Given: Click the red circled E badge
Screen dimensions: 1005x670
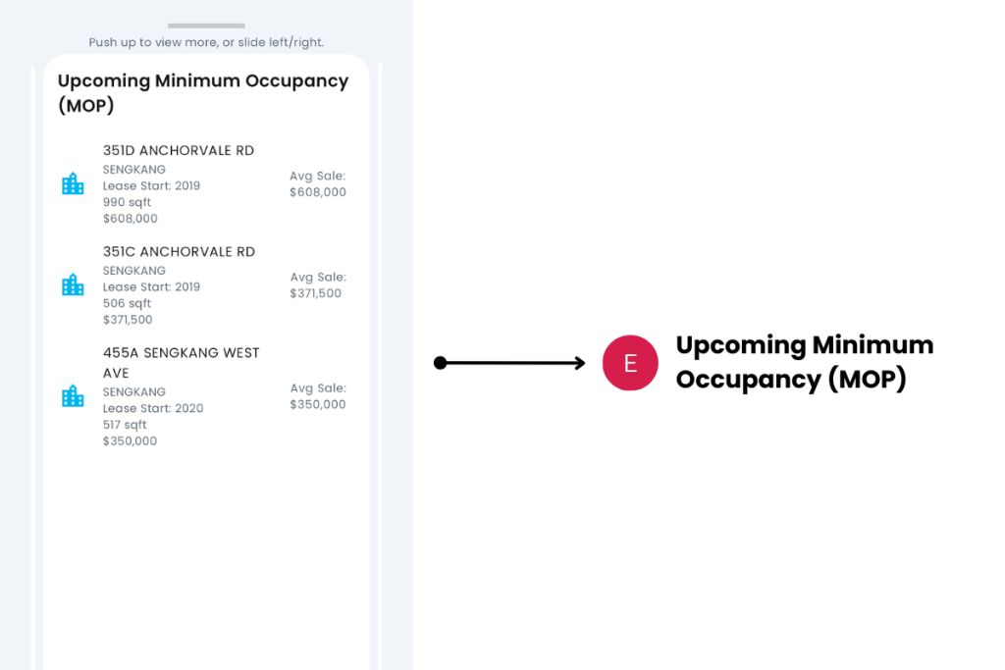Looking at the screenshot, I should [x=630, y=363].
